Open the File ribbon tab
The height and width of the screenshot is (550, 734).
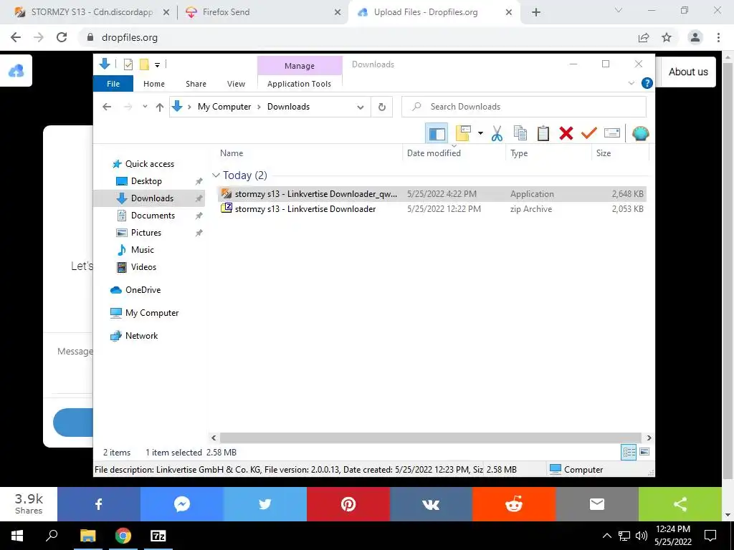(x=113, y=84)
